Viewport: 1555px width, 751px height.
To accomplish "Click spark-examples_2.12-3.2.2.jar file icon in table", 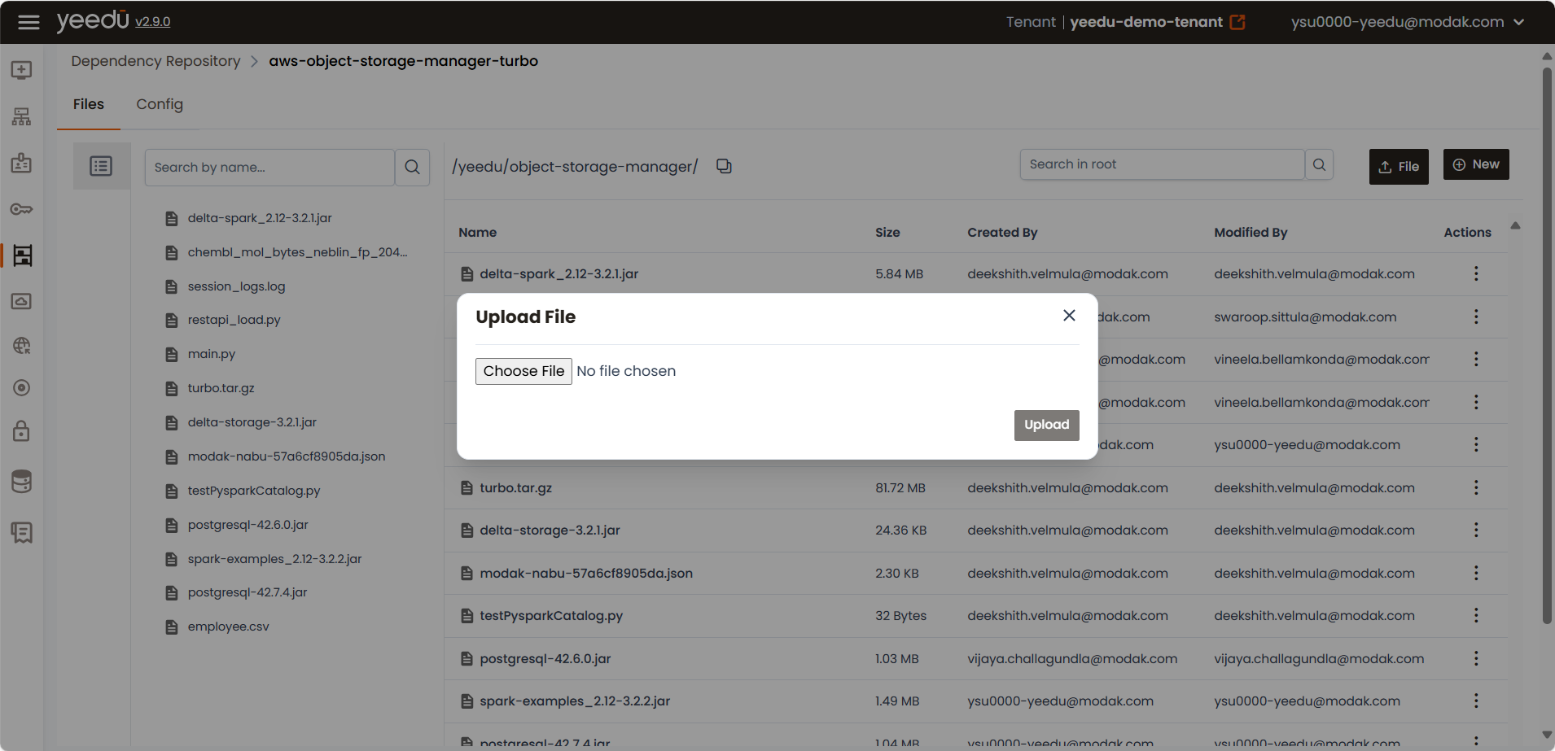I will pos(466,701).
